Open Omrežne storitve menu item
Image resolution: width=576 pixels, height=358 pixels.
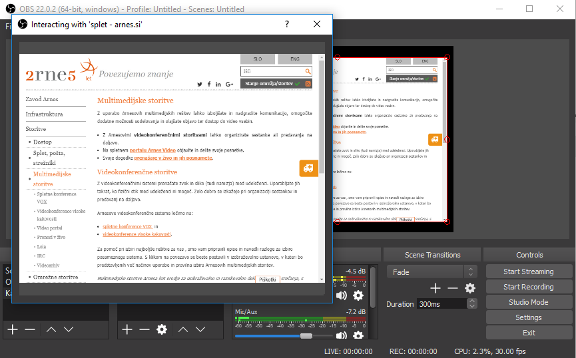click(55, 277)
